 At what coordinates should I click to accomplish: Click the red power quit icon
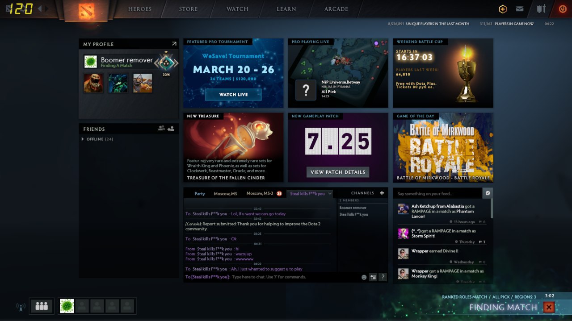coord(563,9)
